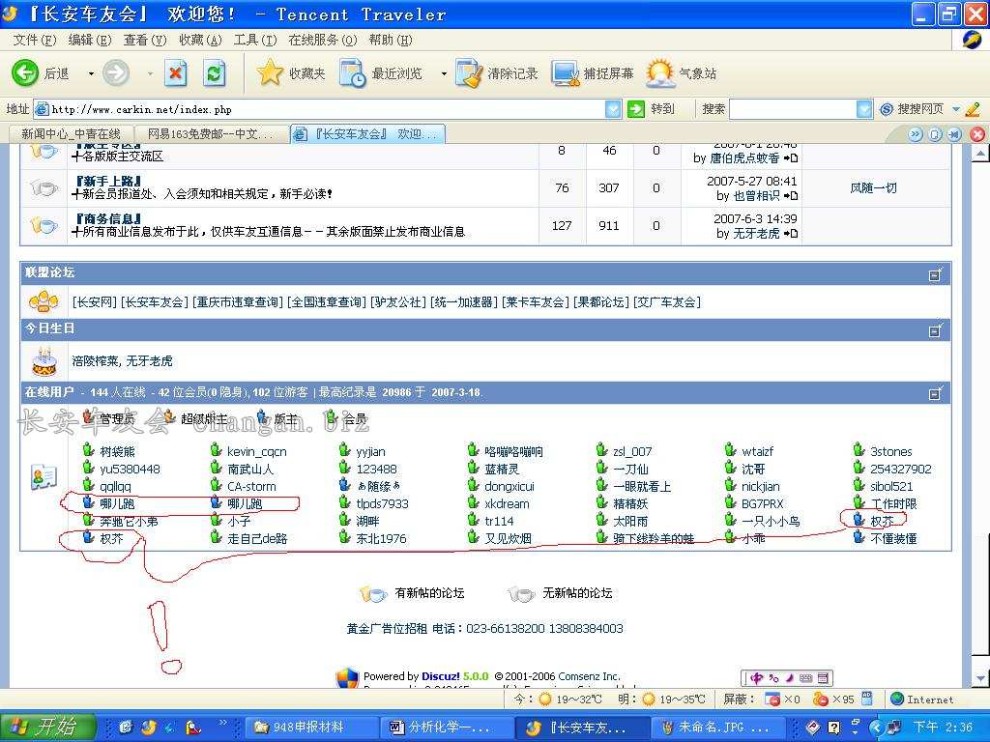The width and height of the screenshot is (990, 742).
Task: Open the 在线服务(O) menu
Action: point(323,40)
